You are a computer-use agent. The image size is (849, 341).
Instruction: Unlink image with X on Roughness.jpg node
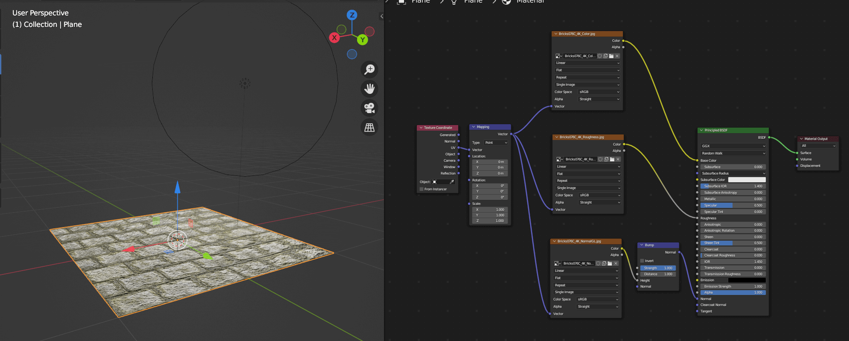pos(618,159)
